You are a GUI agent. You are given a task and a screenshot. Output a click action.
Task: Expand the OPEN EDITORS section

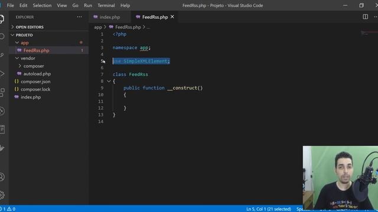(x=12, y=27)
